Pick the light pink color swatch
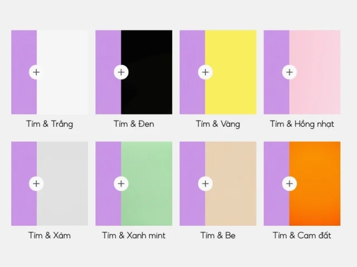357x267 pixels. coord(315,72)
